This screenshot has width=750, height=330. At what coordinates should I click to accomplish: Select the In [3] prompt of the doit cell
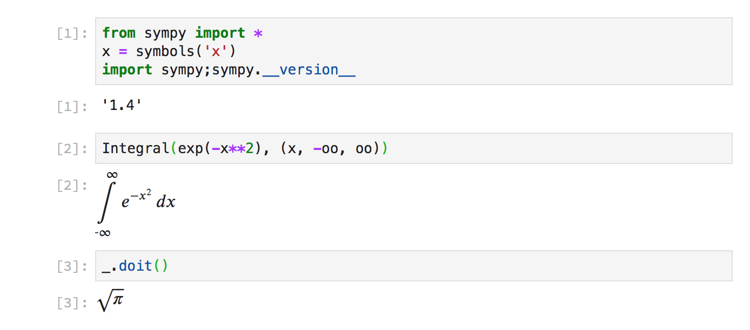point(72,266)
